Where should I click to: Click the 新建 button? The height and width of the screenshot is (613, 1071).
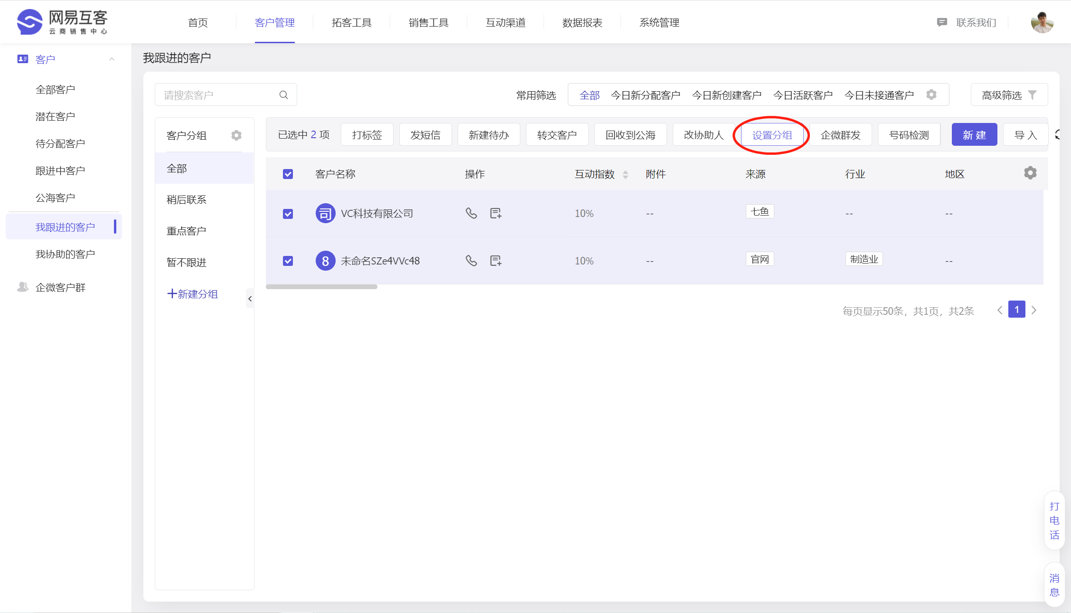click(974, 135)
